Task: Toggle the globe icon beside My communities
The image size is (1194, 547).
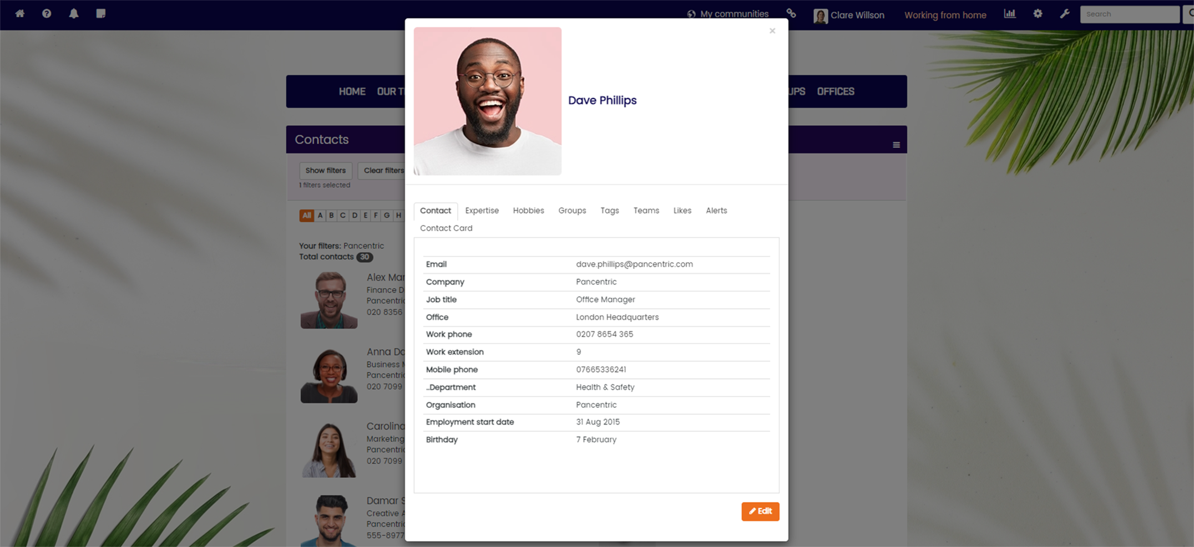Action: [x=690, y=12]
